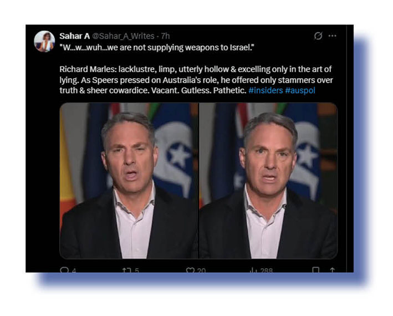Click the 288 views count
Viewport: 393px width, 316px height.
click(x=267, y=270)
